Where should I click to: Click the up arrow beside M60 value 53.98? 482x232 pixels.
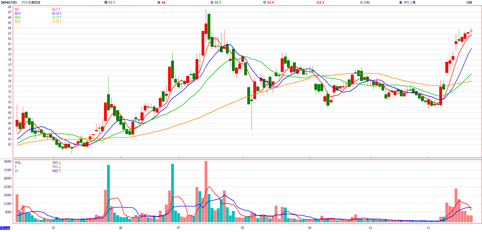(61, 21)
